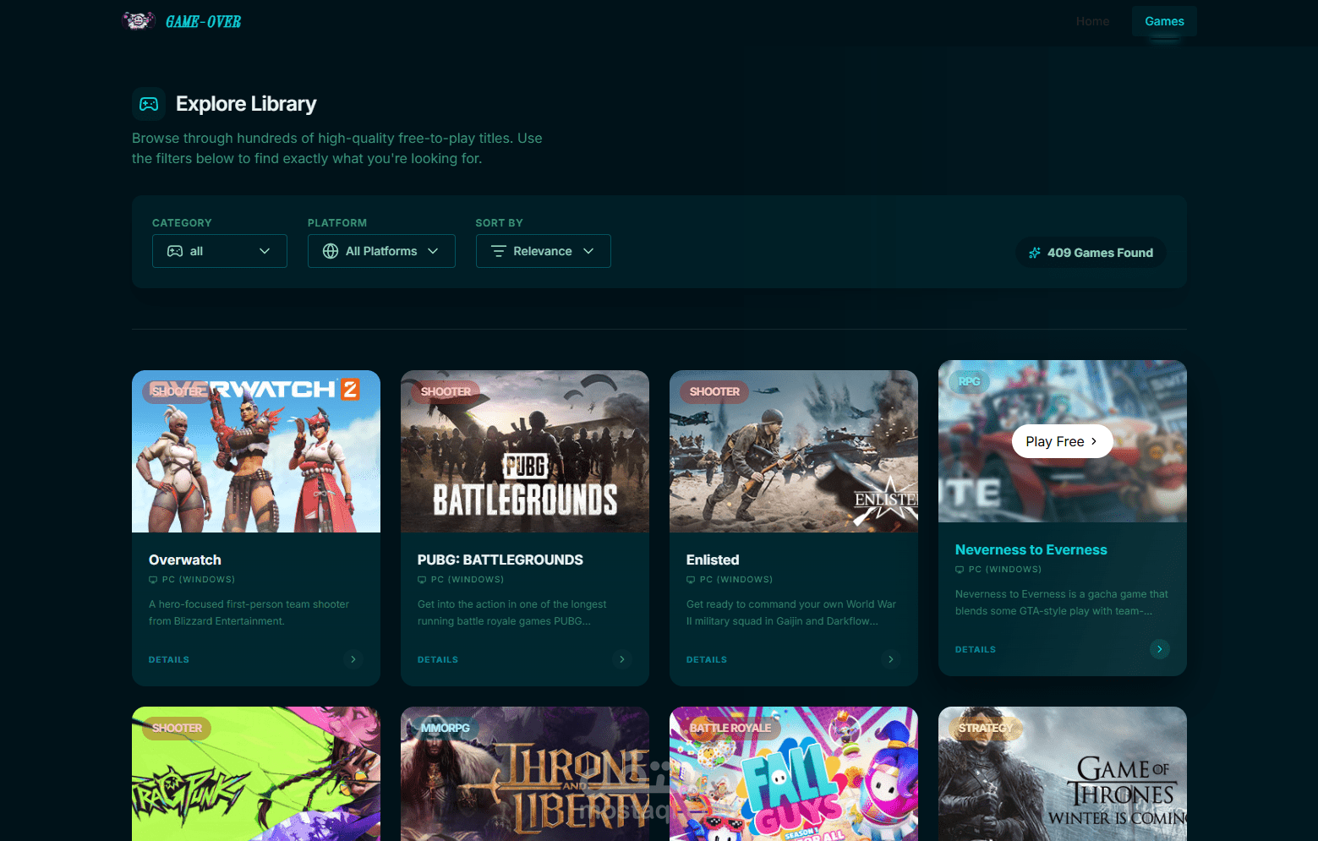The height and width of the screenshot is (841, 1318).
Task: Click SHOOTER tag on Enlisted card
Action: point(714,391)
